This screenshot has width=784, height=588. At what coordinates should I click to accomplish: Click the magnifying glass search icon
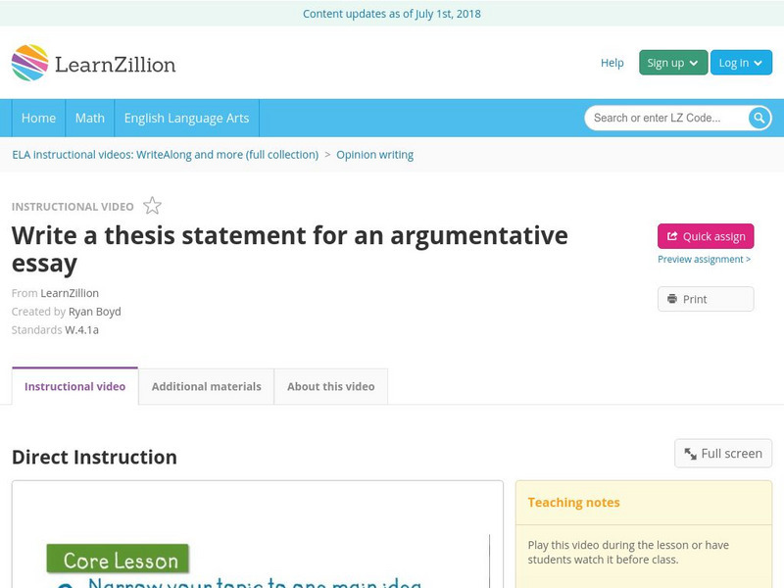[759, 117]
